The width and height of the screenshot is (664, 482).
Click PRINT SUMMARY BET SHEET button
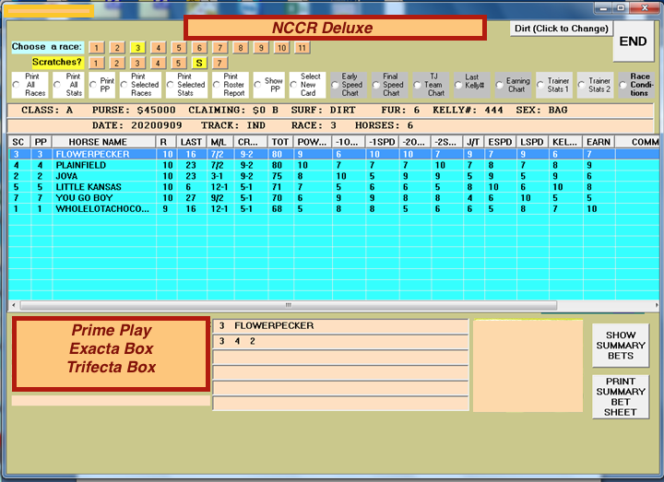click(621, 397)
